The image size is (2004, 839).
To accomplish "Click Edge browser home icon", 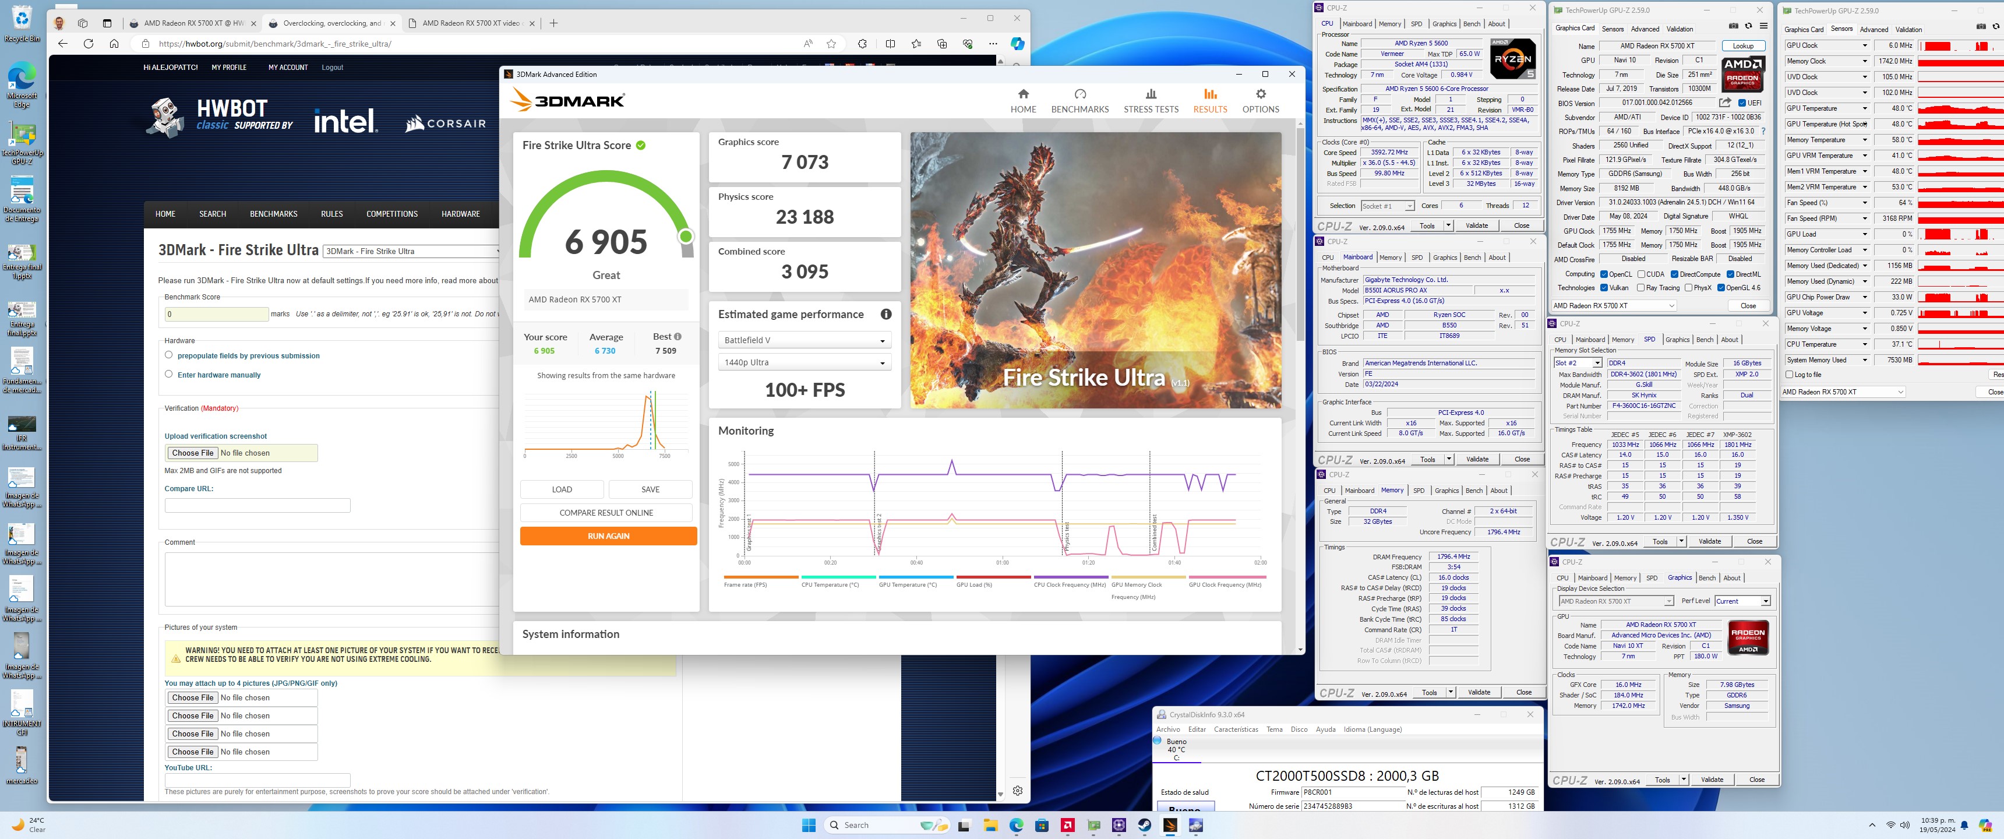I will point(114,44).
